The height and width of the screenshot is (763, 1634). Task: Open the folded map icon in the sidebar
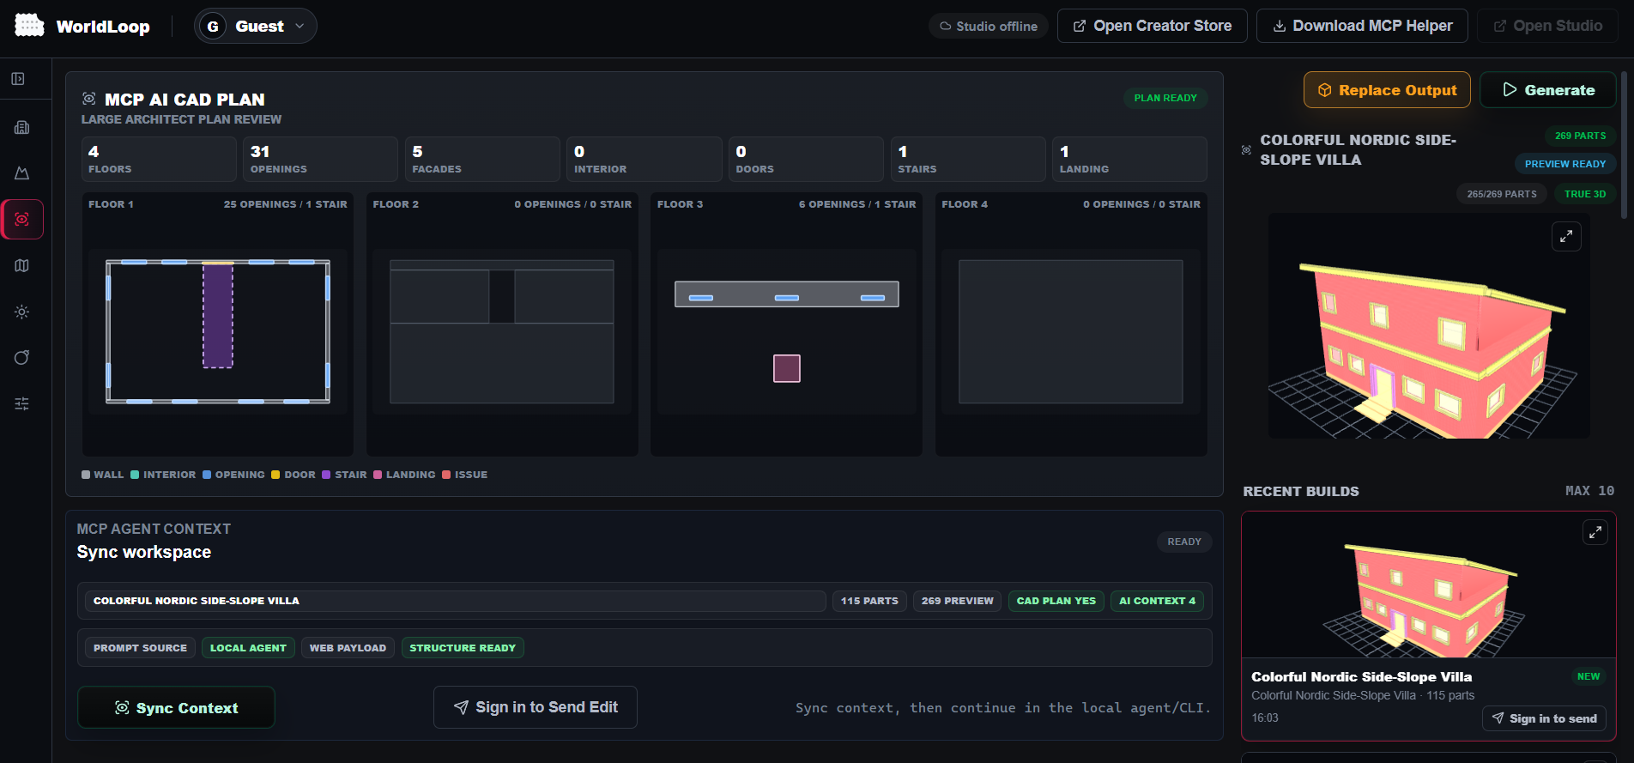pyautogui.click(x=22, y=266)
